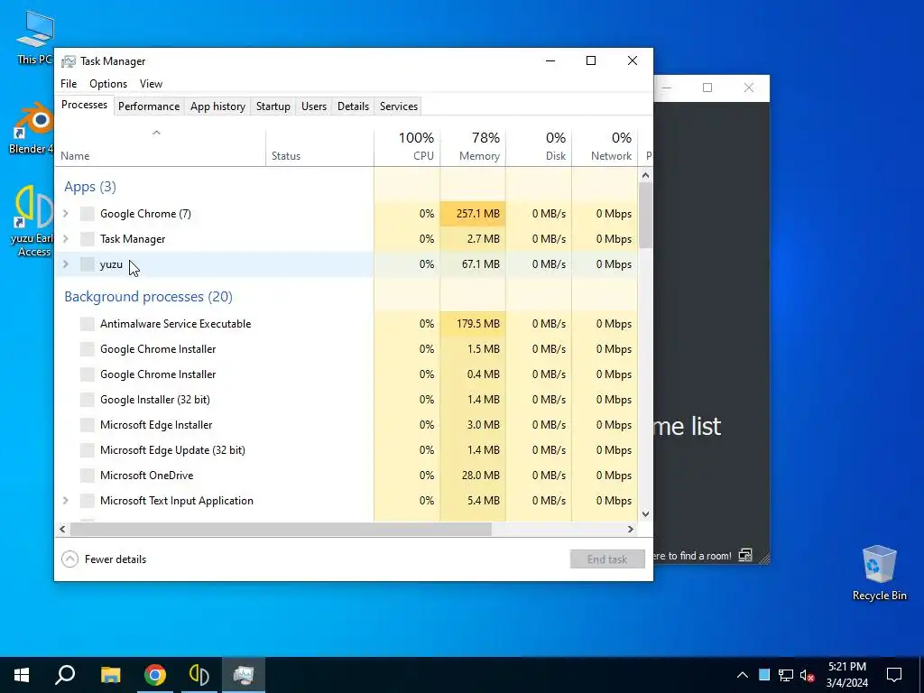
Task: Switch to the Startup tab
Action: (x=273, y=106)
